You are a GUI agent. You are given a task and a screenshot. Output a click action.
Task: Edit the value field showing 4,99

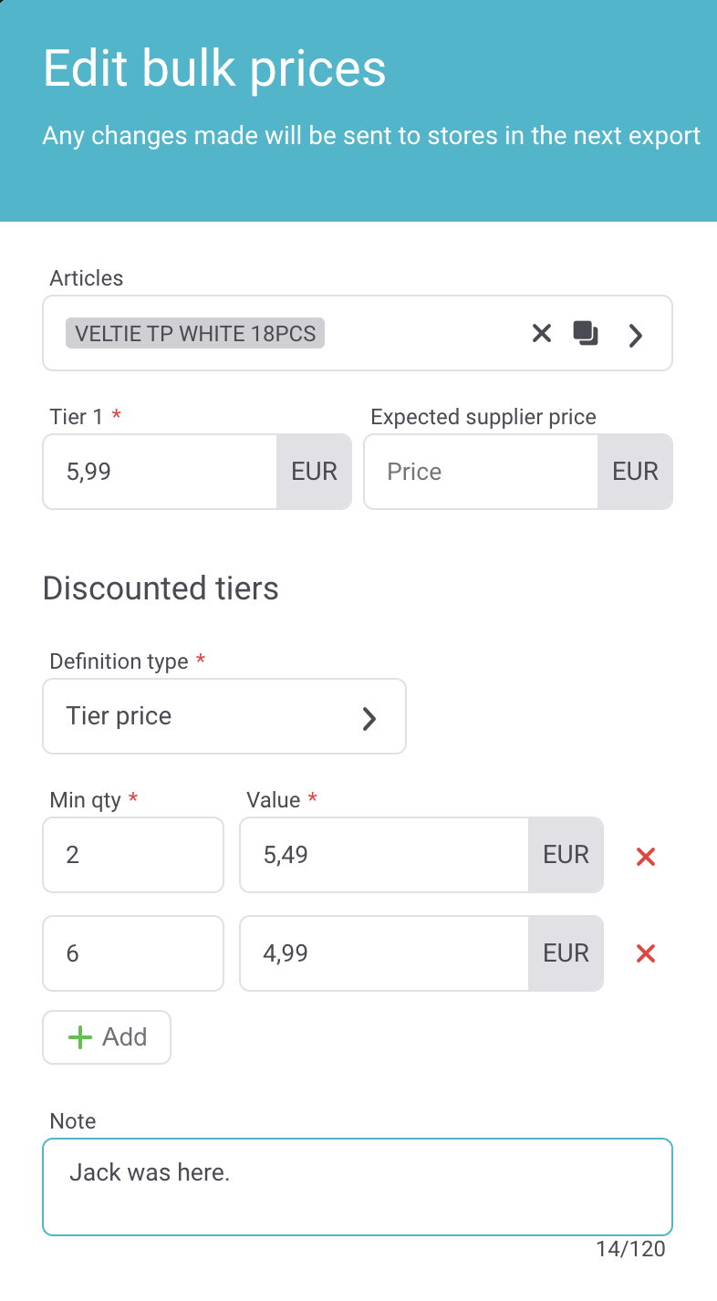(383, 953)
